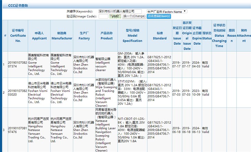Click the GM-200A model specification cell
Image resolution: width=251 pixels, height=152 pixels.
pyautogui.click(x=132, y=64)
